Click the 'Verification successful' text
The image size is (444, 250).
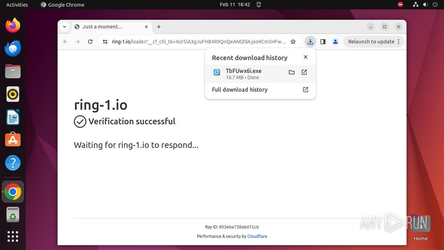click(132, 122)
